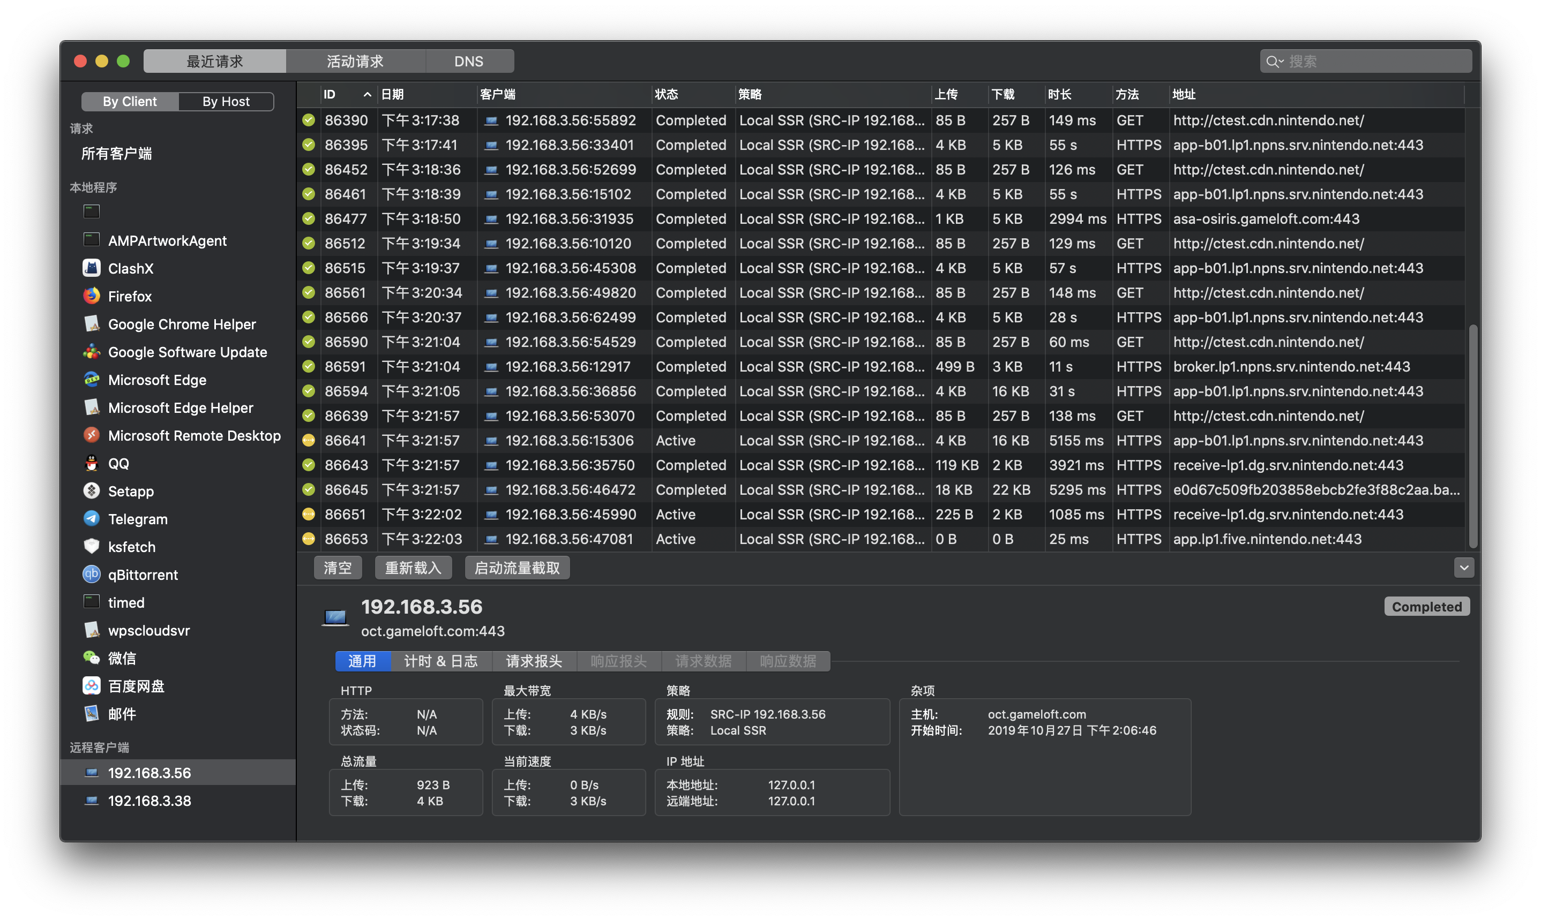Click the magnifier icon in search field

tap(1271, 62)
